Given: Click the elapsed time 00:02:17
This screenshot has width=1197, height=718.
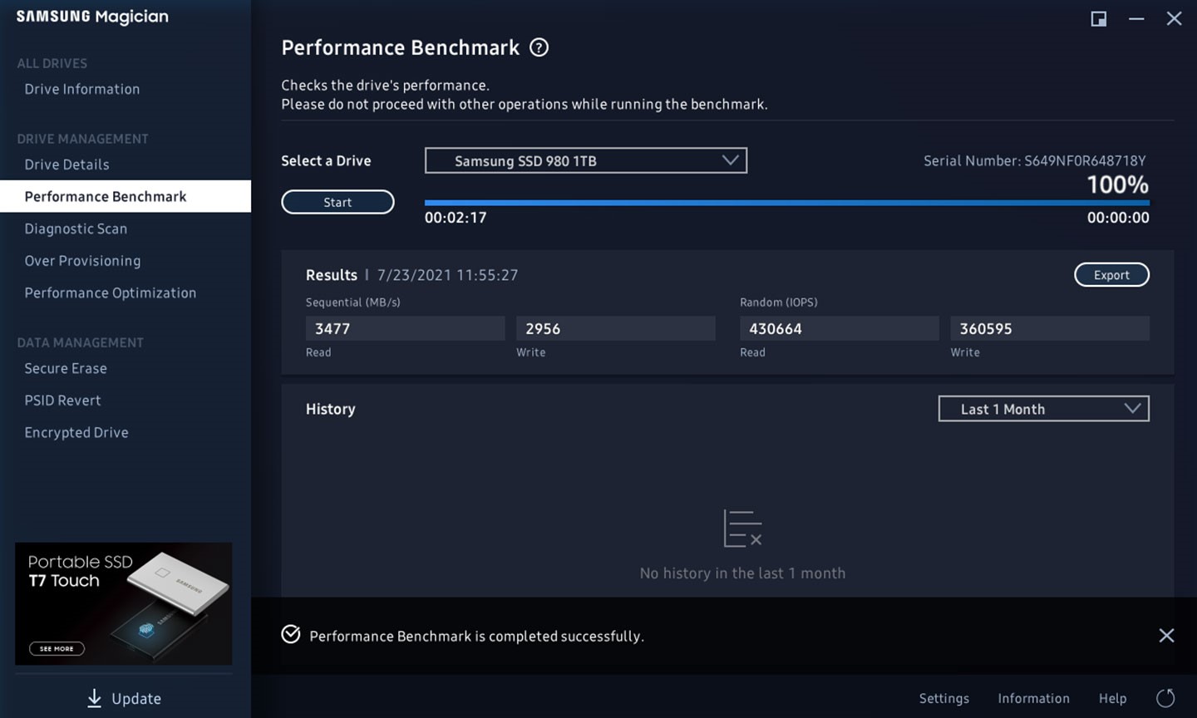Looking at the screenshot, I should pyautogui.click(x=456, y=218).
